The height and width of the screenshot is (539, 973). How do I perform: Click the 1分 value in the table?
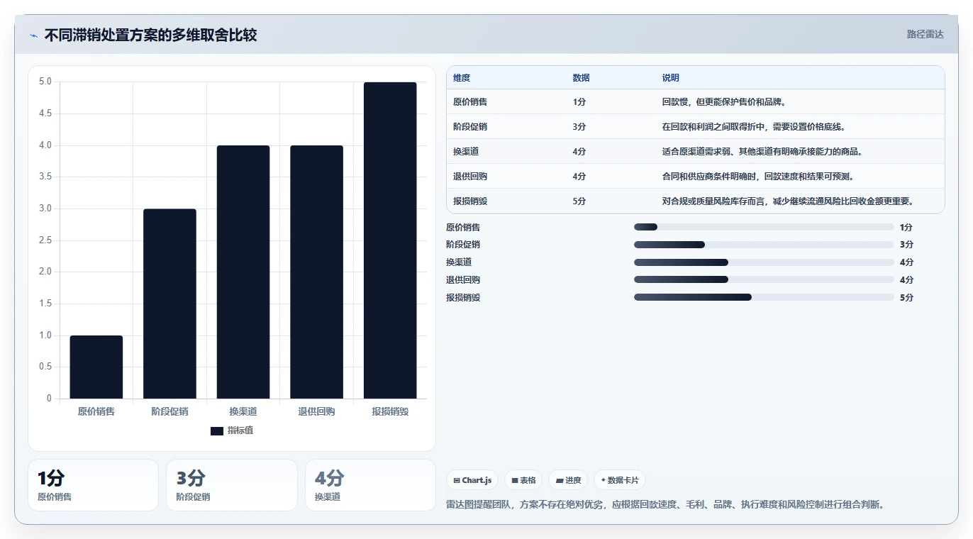(x=579, y=102)
